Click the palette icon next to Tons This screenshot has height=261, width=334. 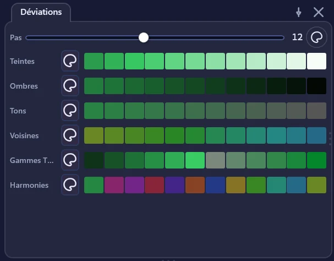click(70, 111)
